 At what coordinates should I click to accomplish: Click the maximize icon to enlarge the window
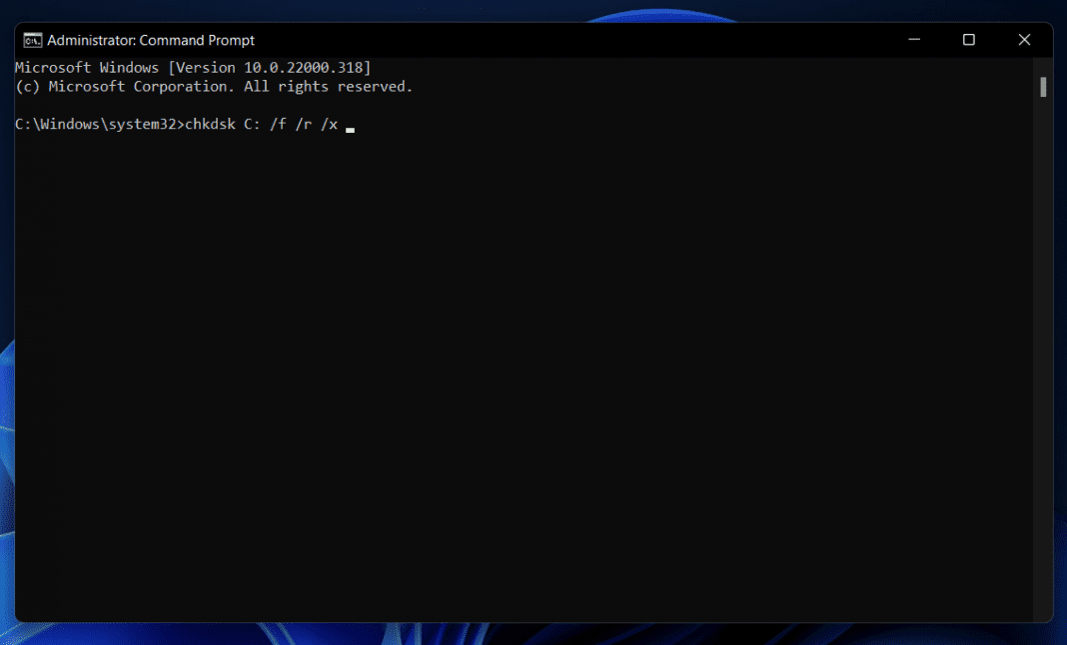point(968,40)
